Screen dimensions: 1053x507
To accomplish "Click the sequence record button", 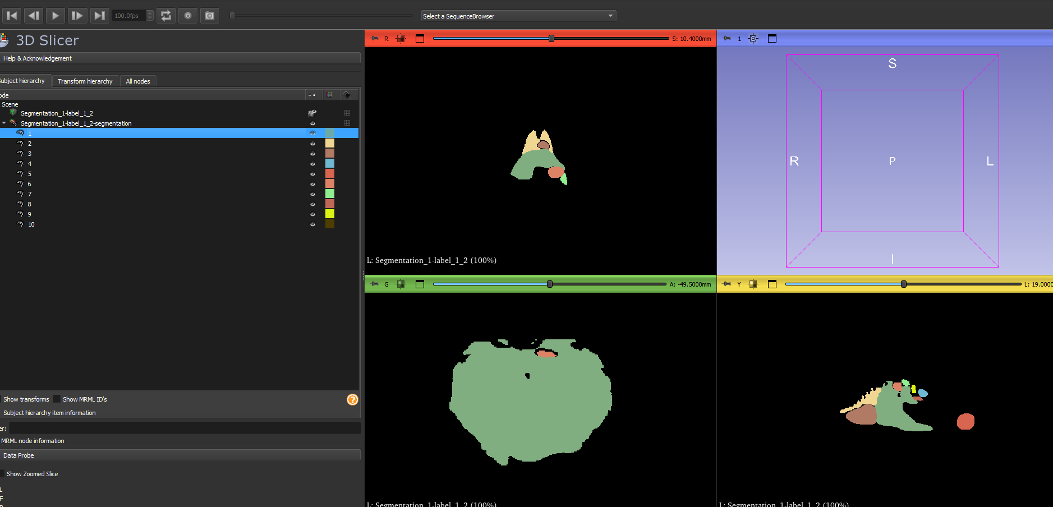I will [188, 16].
